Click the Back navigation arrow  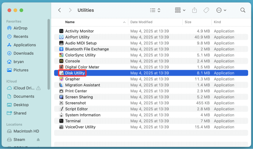pyautogui.click(x=59, y=10)
